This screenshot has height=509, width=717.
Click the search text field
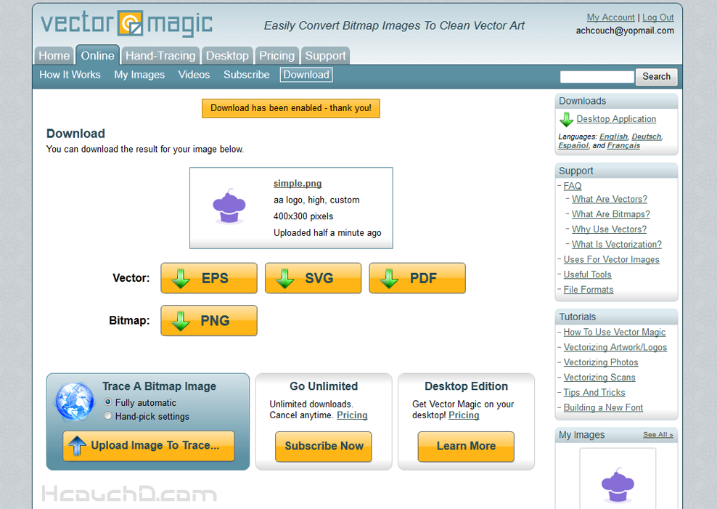coord(597,77)
